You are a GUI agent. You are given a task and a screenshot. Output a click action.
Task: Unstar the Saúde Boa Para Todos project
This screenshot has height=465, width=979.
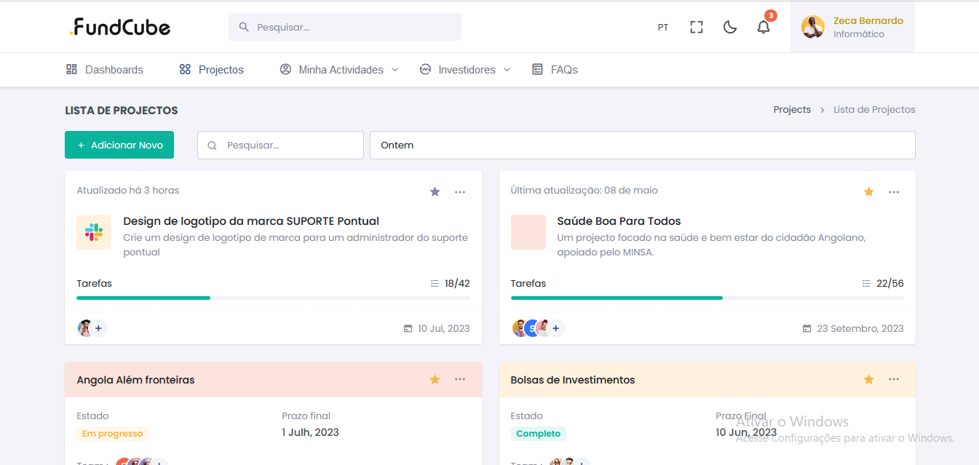pos(868,192)
